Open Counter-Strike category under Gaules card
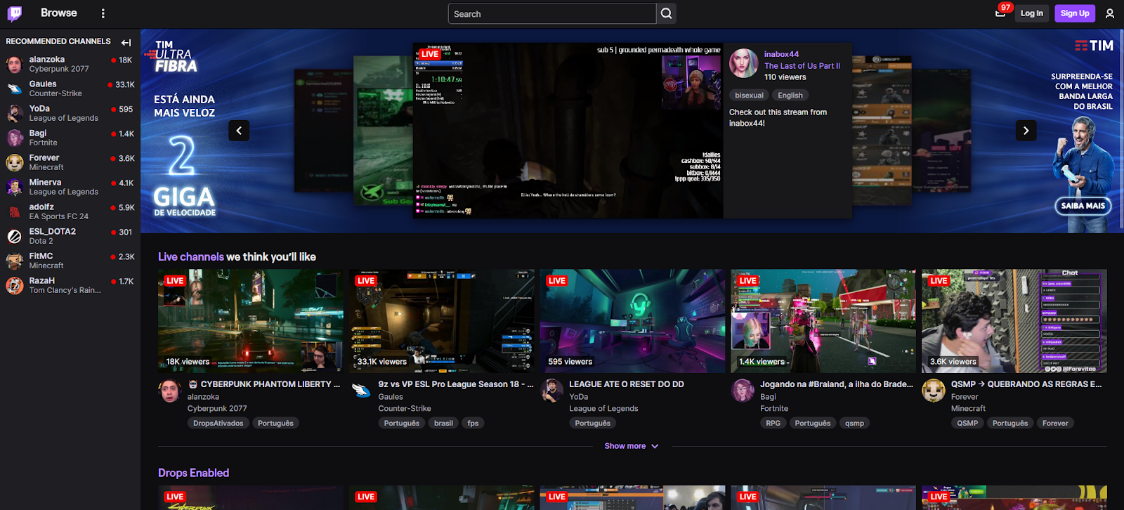The height and width of the screenshot is (510, 1124). pyautogui.click(x=405, y=409)
